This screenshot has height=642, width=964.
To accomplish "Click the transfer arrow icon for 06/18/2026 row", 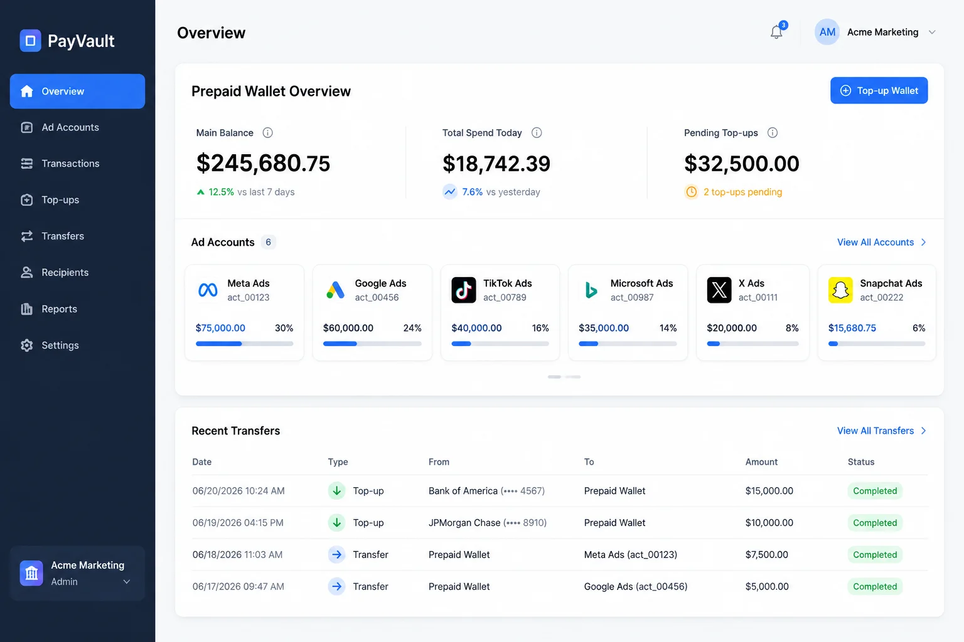I will (x=337, y=555).
